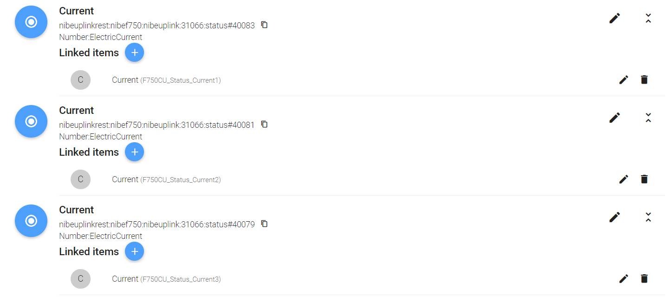667x297 pixels.
Task: Collapse the status#40079 channel section
Action: coord(648,217)
